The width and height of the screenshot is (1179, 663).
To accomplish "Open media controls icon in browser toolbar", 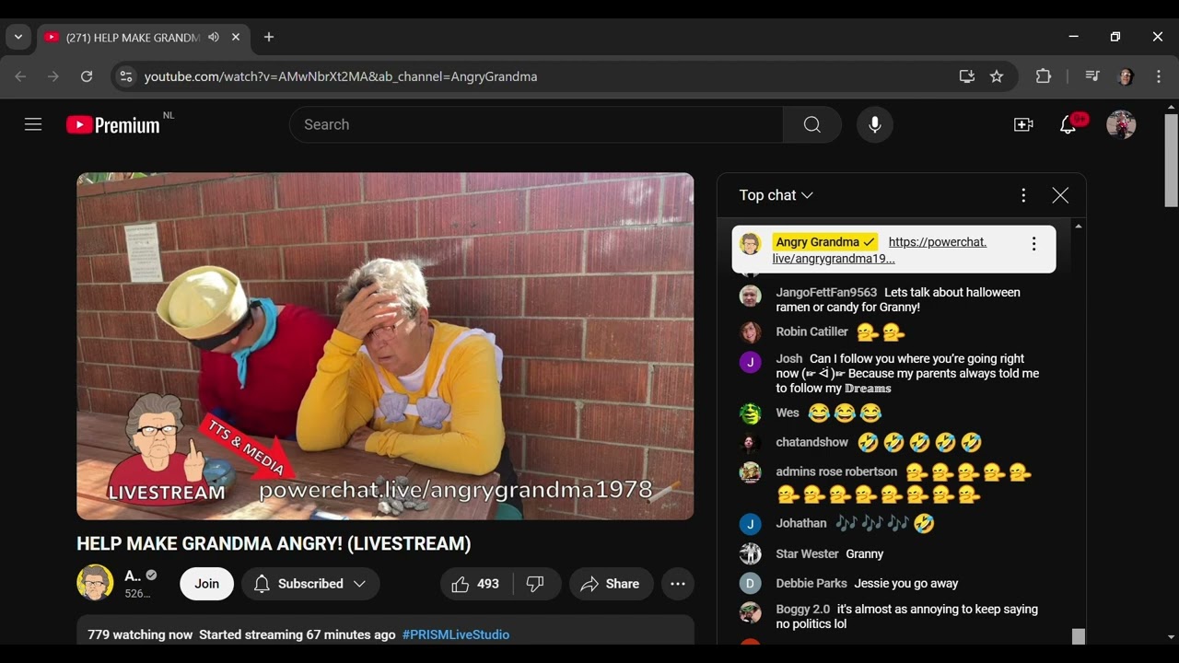I will (x=1092, y=76).
